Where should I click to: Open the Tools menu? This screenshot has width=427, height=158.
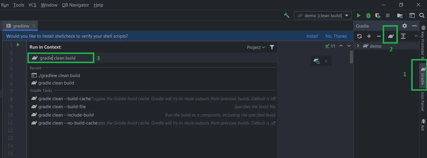(x=19, y=5)
